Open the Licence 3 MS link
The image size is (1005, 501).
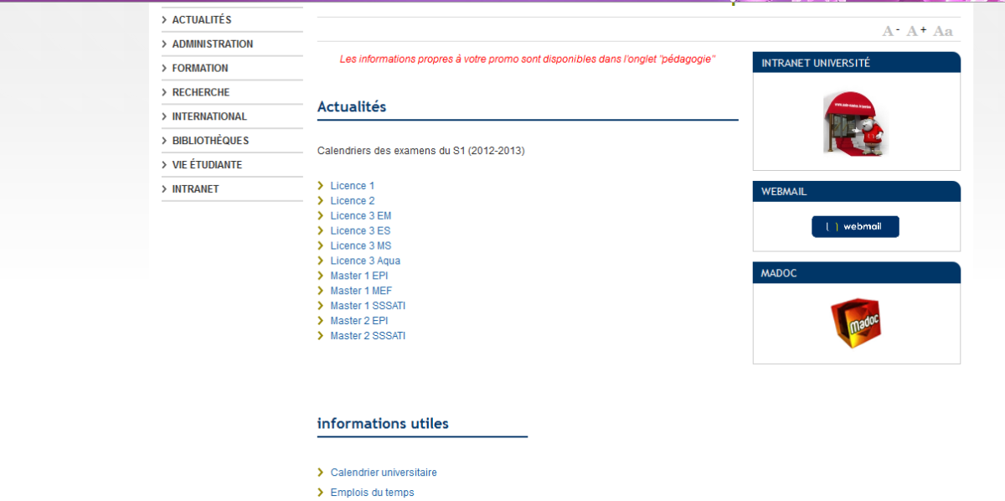[361, 246]
